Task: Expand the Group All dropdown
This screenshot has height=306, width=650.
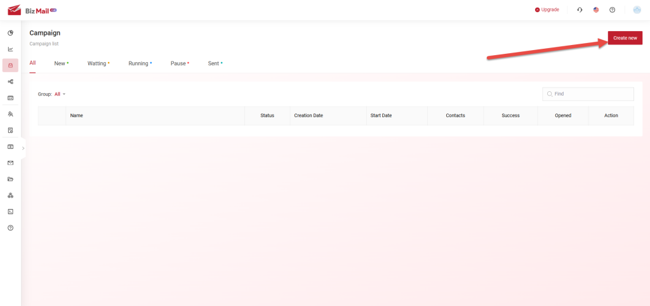Action: [60, 94]
